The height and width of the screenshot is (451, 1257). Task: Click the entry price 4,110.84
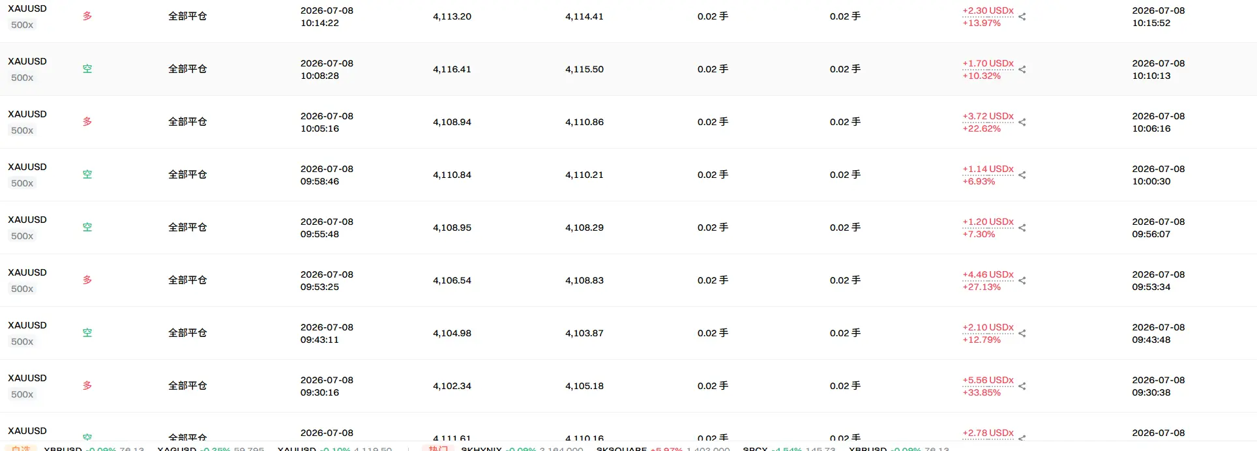[452, 175]
